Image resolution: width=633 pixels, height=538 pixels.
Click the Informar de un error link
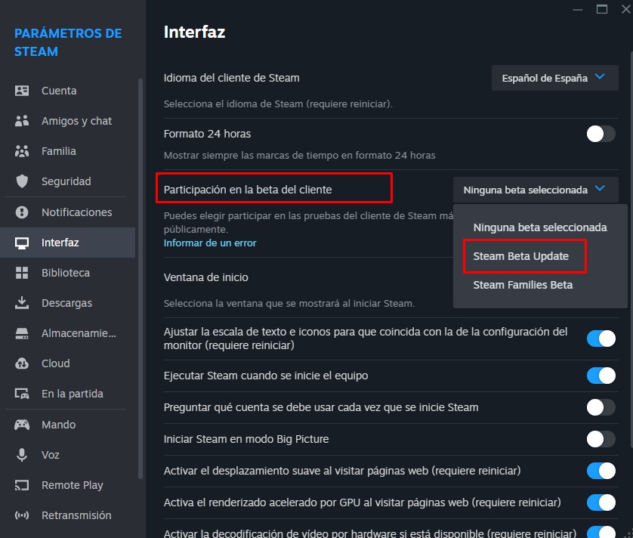pyautogui.click(x=210, y=243)
